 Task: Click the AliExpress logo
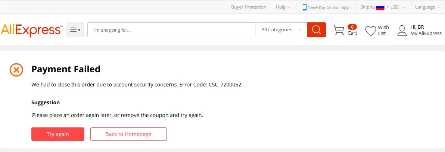point(31,30)
